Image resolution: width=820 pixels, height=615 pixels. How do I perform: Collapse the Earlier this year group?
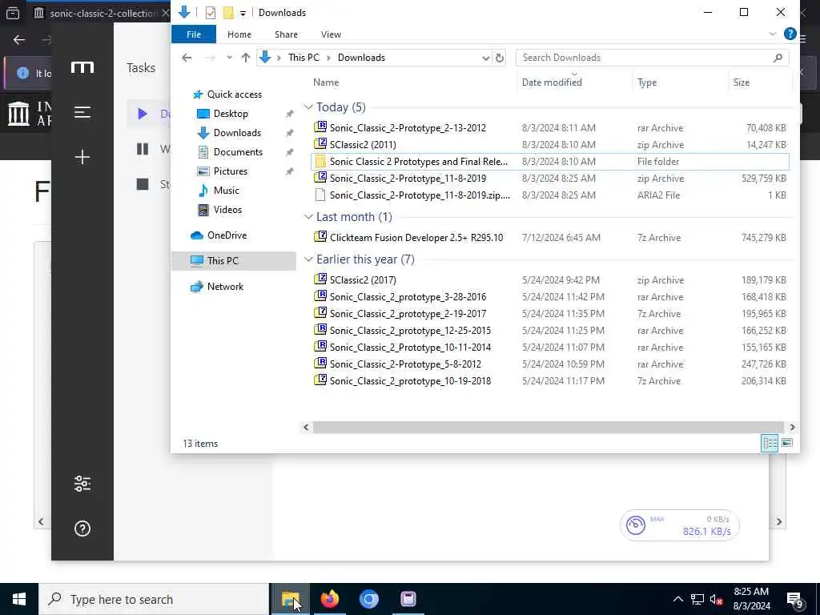pos(308,259)
